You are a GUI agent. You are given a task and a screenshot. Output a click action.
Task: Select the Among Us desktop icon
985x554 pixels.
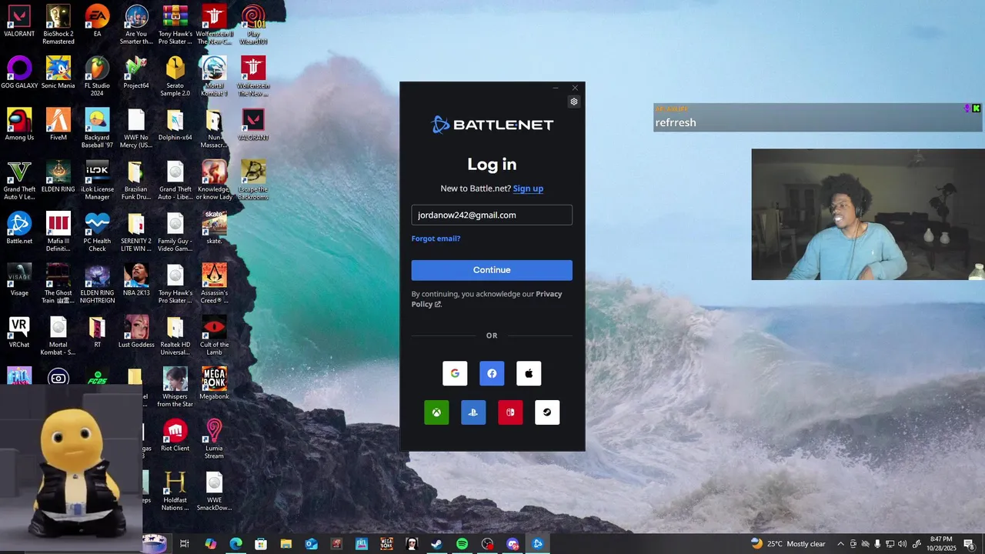pos(19,124)
